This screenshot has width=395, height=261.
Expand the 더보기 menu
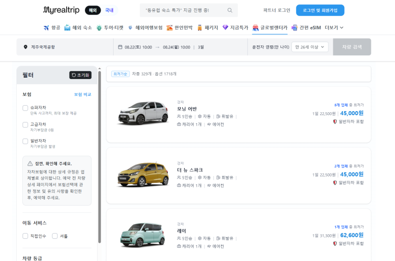pos(334,28)
